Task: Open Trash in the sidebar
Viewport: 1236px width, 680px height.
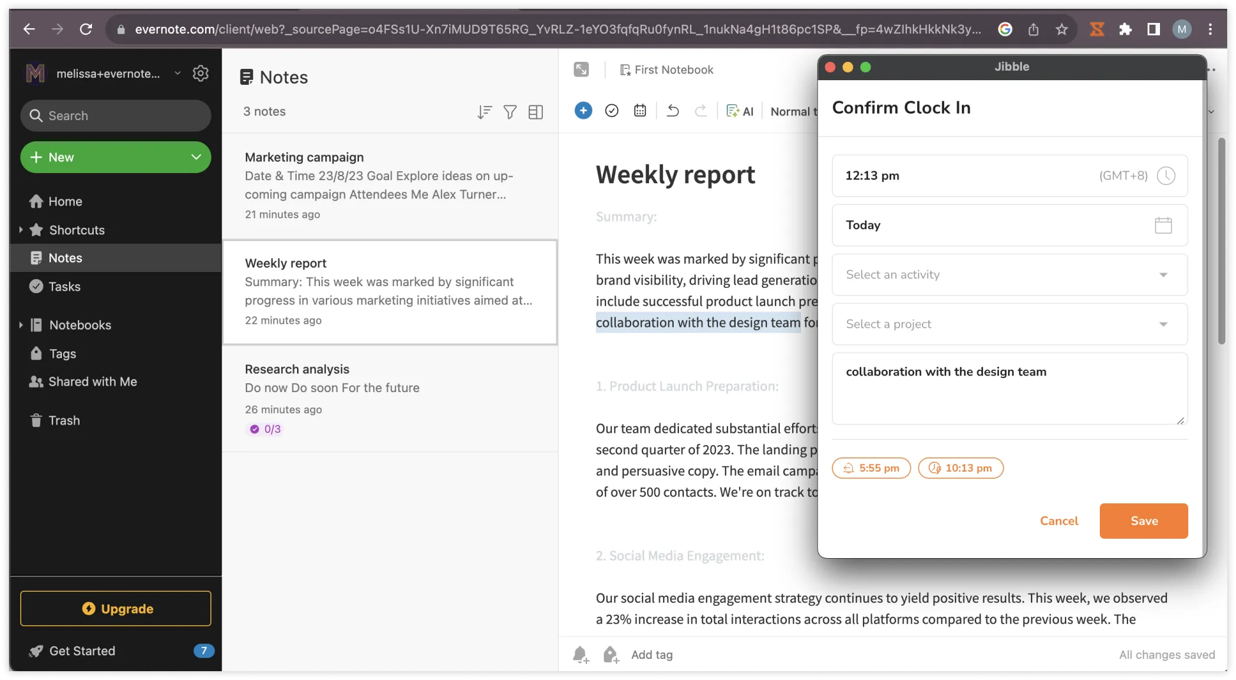Action: tap(64, 420)
